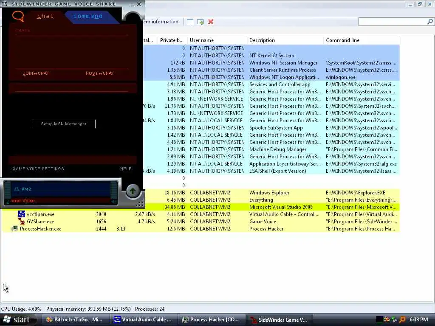
Task: Select the ProcessHacker.exe process row
Action: point(201,229)
